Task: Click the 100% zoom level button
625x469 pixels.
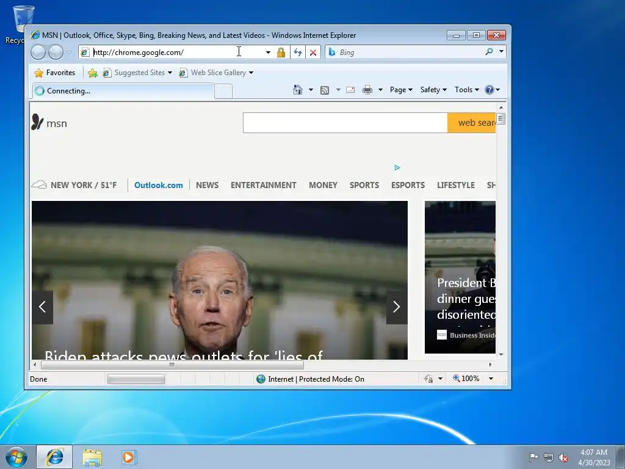Action: pyautogui.click(x=466, y=379)
